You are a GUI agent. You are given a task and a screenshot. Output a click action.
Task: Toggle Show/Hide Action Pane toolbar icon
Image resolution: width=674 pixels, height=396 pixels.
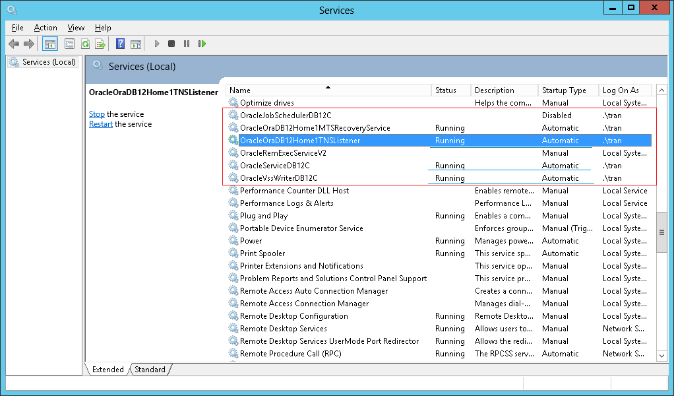[x=136, y=44]
